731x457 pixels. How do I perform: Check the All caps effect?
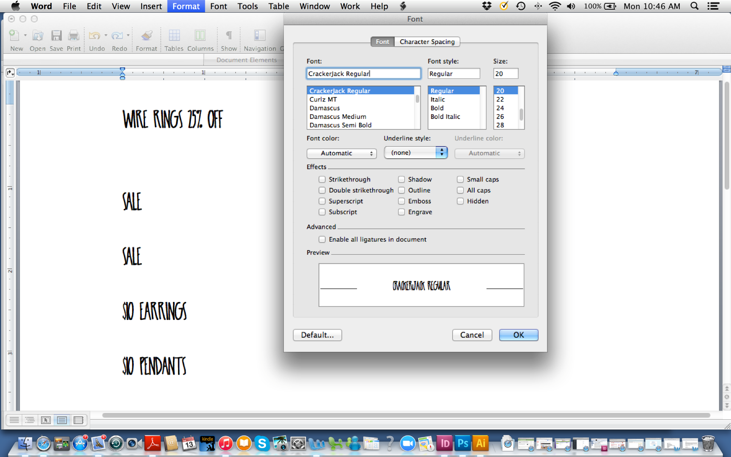coord(460,190)
